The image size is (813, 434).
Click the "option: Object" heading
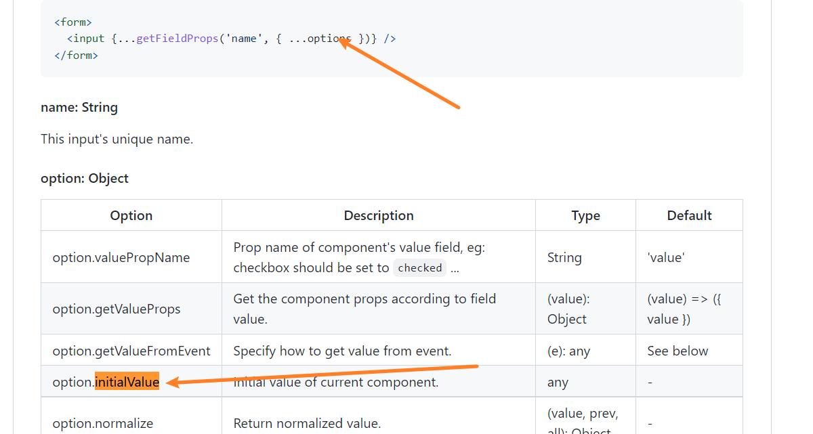(85, 178)
